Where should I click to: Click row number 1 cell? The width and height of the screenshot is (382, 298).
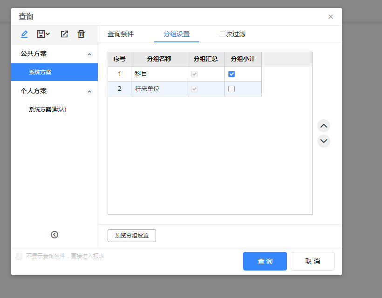[x=119, y=74]
